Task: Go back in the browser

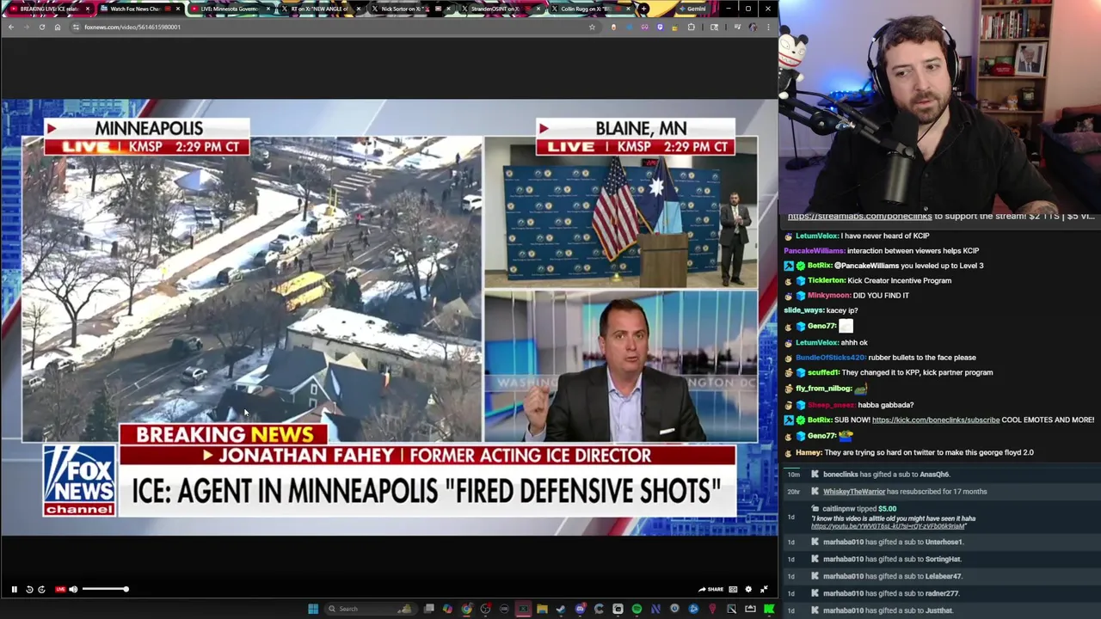Action: click(x=11, y=27)
